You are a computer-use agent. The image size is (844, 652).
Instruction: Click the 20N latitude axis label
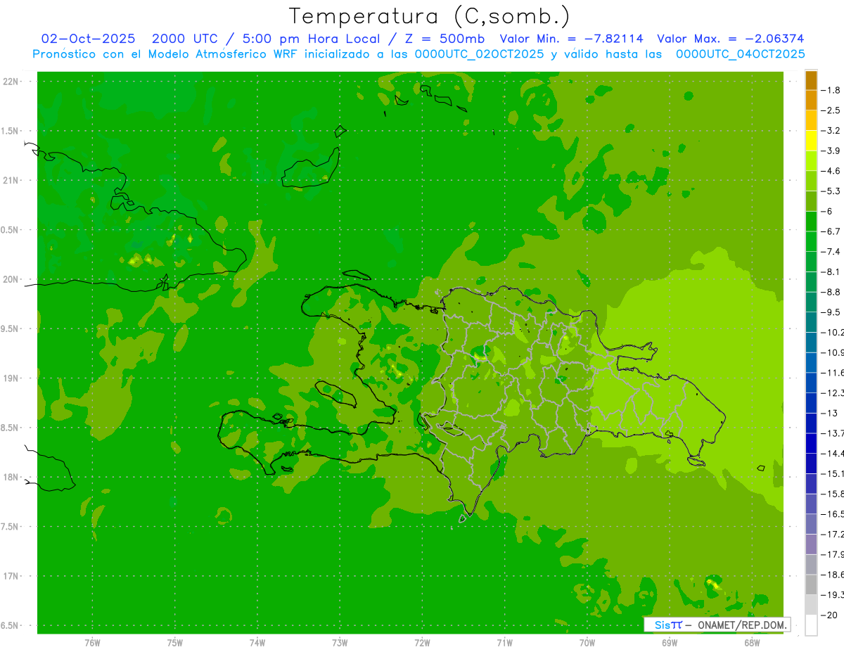tap(11, 279)
